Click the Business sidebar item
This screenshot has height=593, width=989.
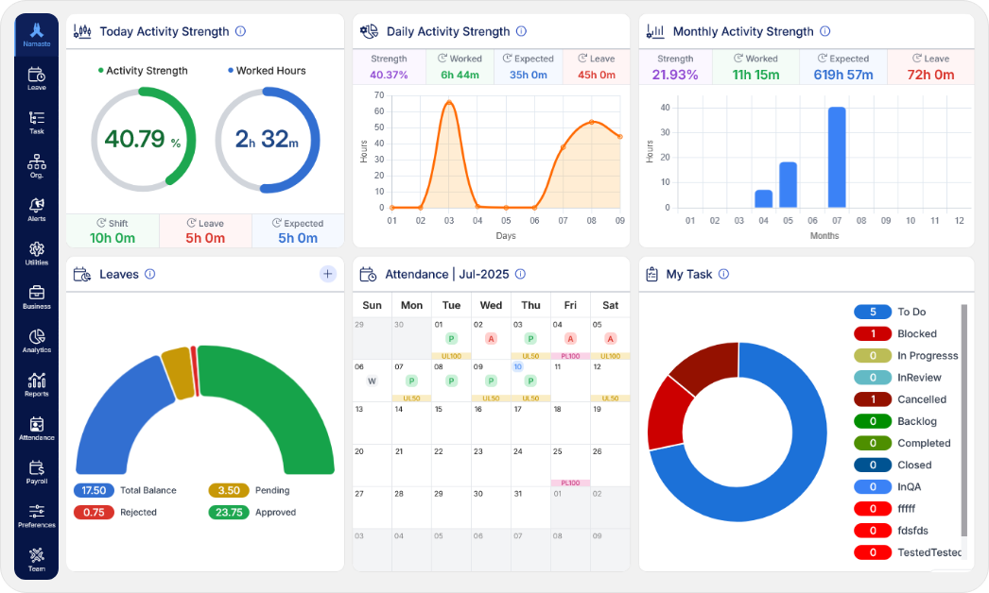point(36,296)
